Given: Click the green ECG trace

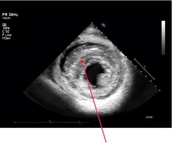Looking at the screenshot, I should coord(52,122).
